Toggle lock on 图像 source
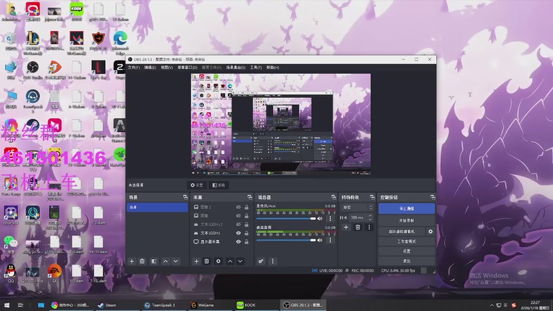Screen dimensions: 553x311 pos(247,216)
